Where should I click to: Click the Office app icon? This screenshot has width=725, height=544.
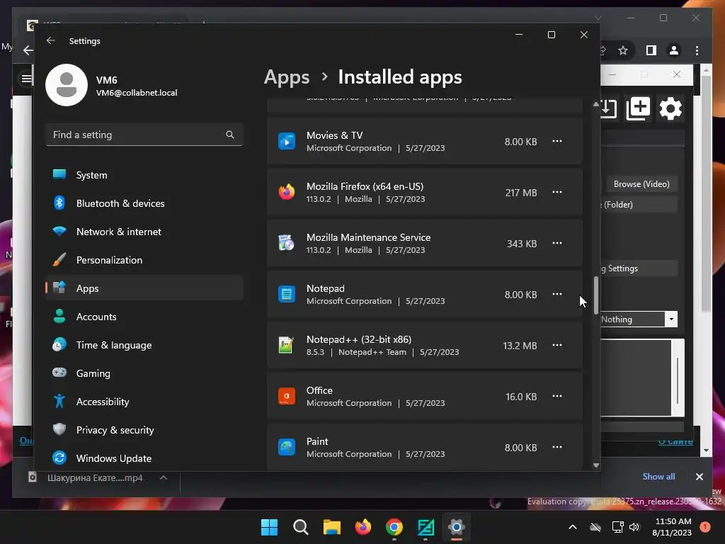coord(287,397)
